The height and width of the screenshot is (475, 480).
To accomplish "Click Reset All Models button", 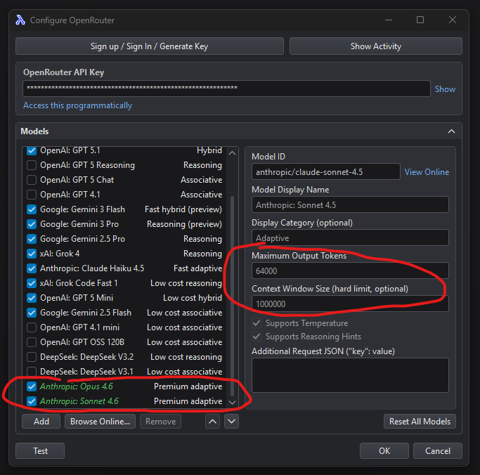I will point(420,422).
